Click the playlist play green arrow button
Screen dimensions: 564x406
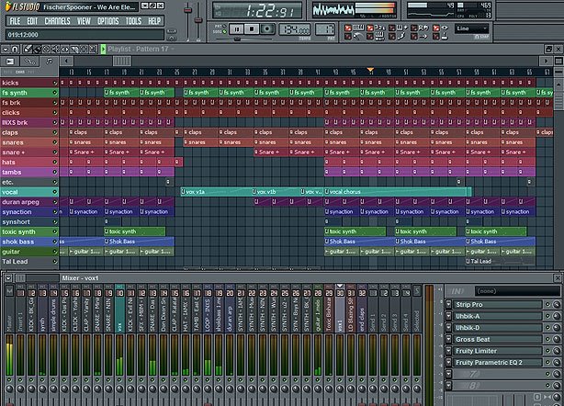pyautogui.click(x=103, y=49)
